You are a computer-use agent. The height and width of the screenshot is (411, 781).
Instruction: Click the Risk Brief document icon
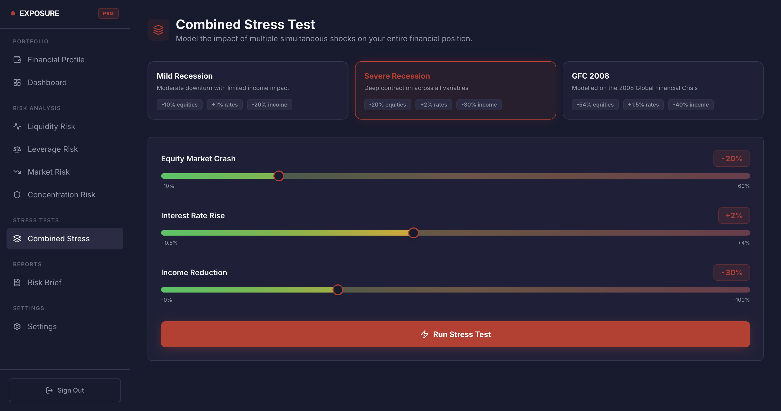click(x=17, y=282)
